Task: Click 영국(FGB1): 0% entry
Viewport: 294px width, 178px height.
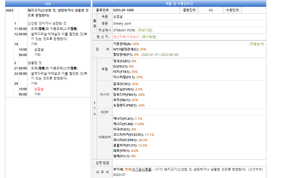Action: point(125,61)
